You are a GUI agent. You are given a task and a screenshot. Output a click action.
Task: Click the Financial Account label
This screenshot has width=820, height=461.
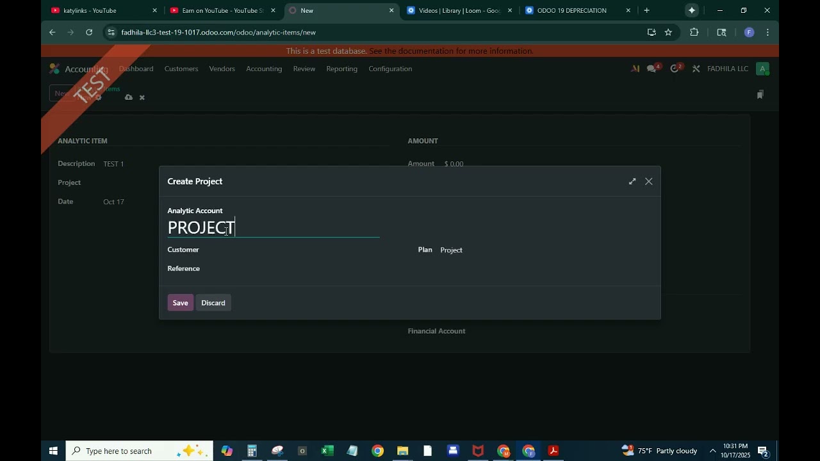(x=436, y=331)
